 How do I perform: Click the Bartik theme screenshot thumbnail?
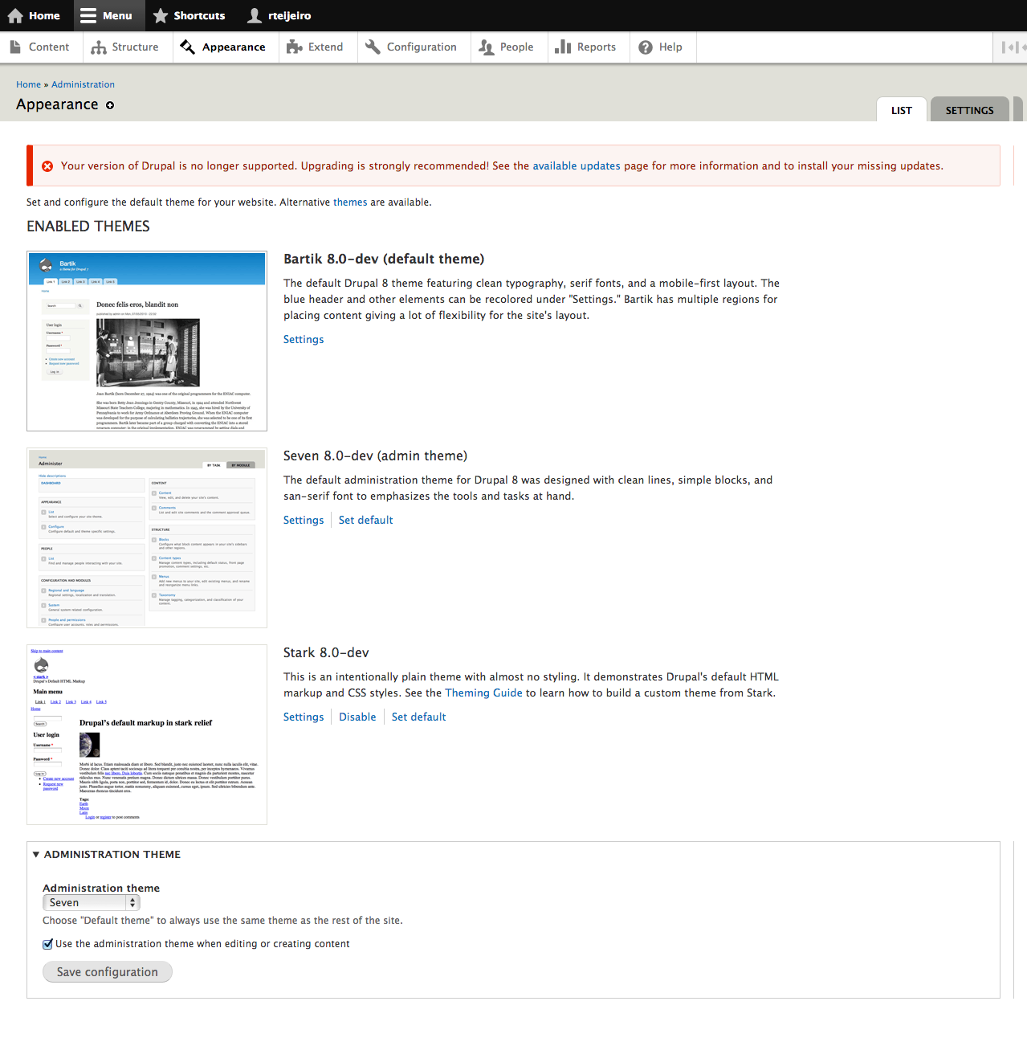point(147,341)
